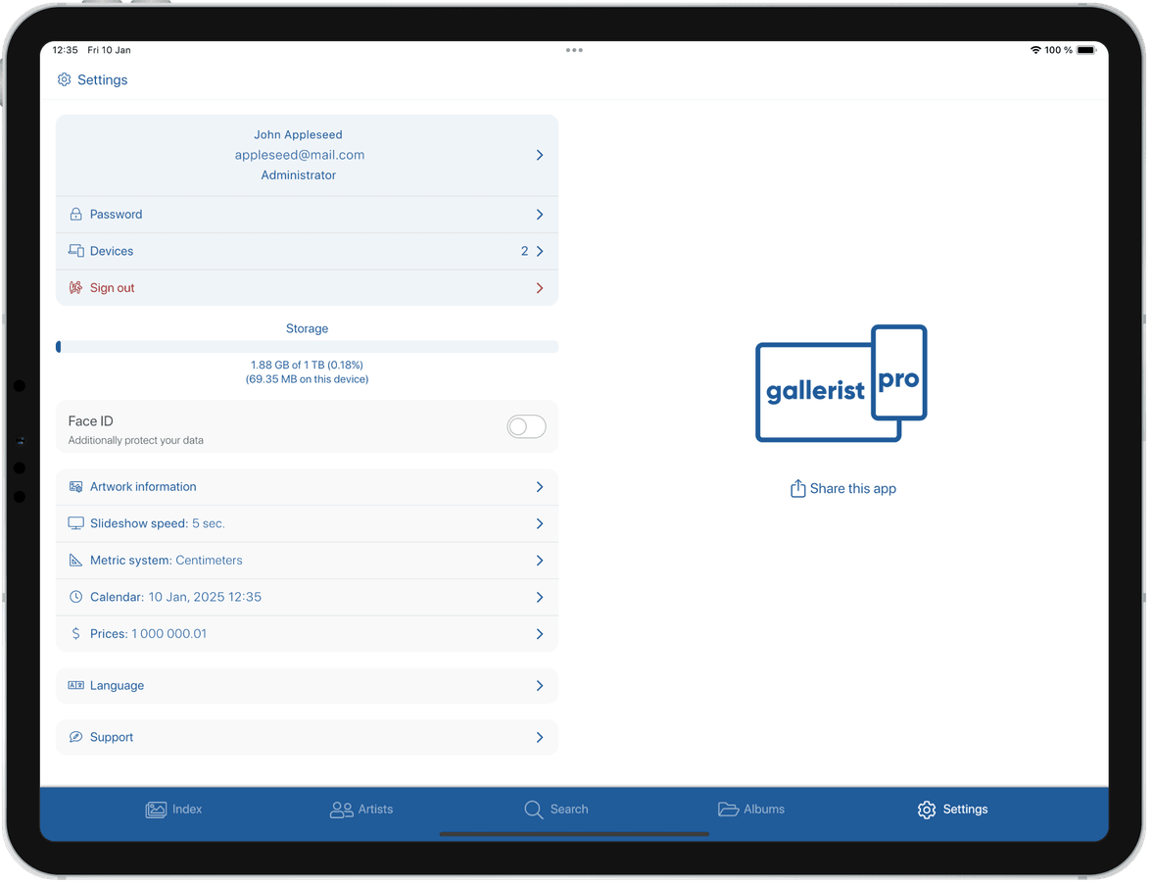Open the Language settings chevron

539,685
